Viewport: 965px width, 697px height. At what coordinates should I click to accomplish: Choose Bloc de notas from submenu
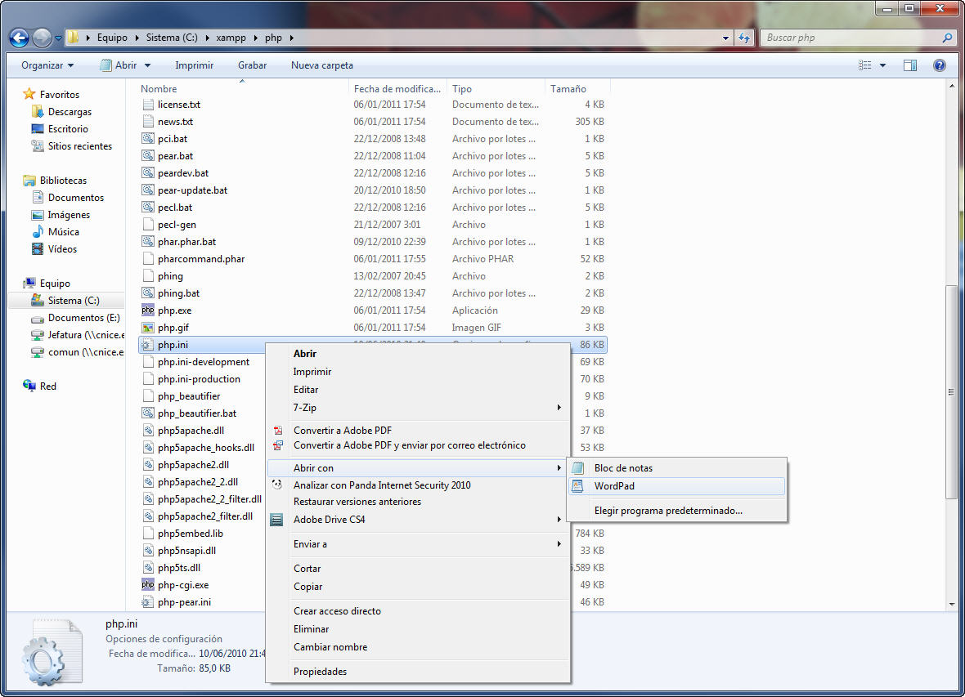tap(623, 468)
